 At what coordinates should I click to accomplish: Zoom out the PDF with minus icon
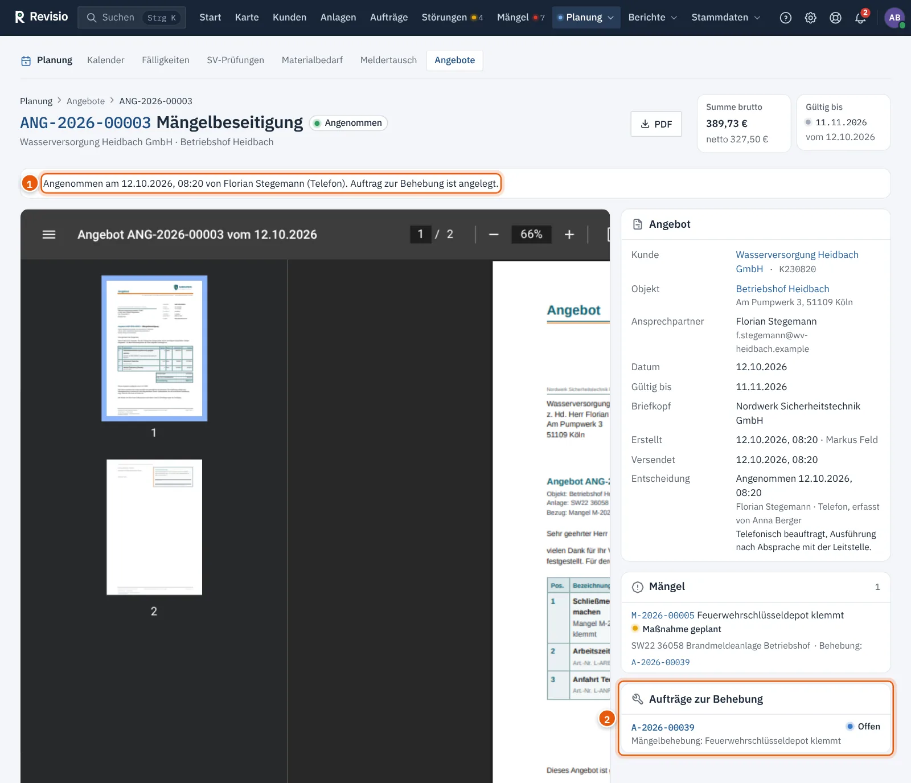click(494, 235)
